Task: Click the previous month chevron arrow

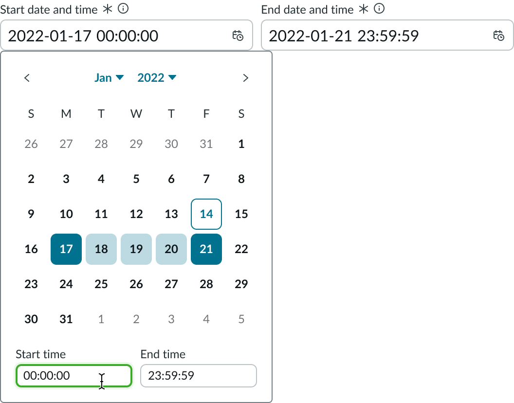Action: 27,77
